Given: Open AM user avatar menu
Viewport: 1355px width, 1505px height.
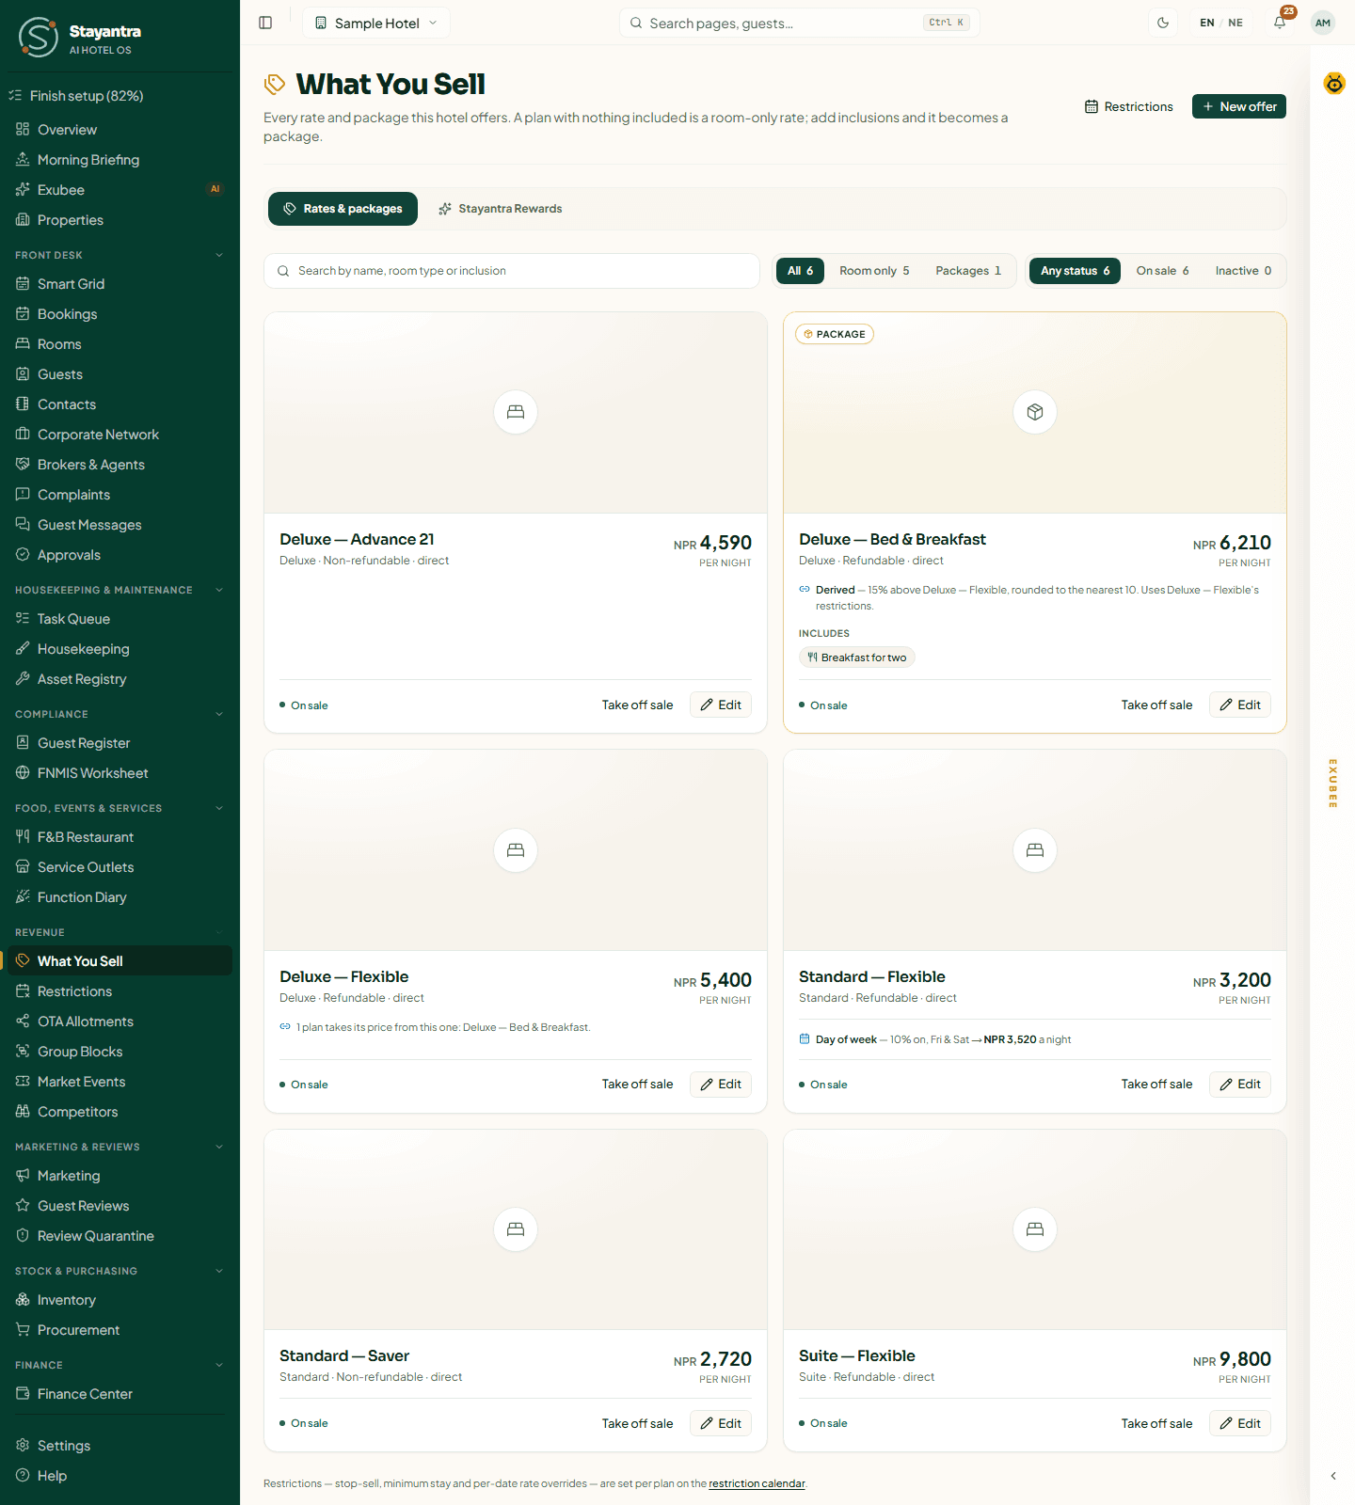Looking at the screenshot, I should [x=1323, y=23].
